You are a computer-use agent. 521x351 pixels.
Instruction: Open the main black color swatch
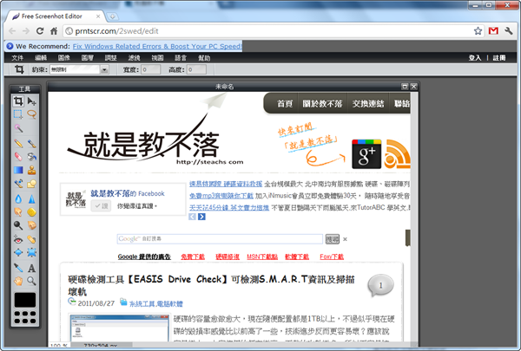25,300
